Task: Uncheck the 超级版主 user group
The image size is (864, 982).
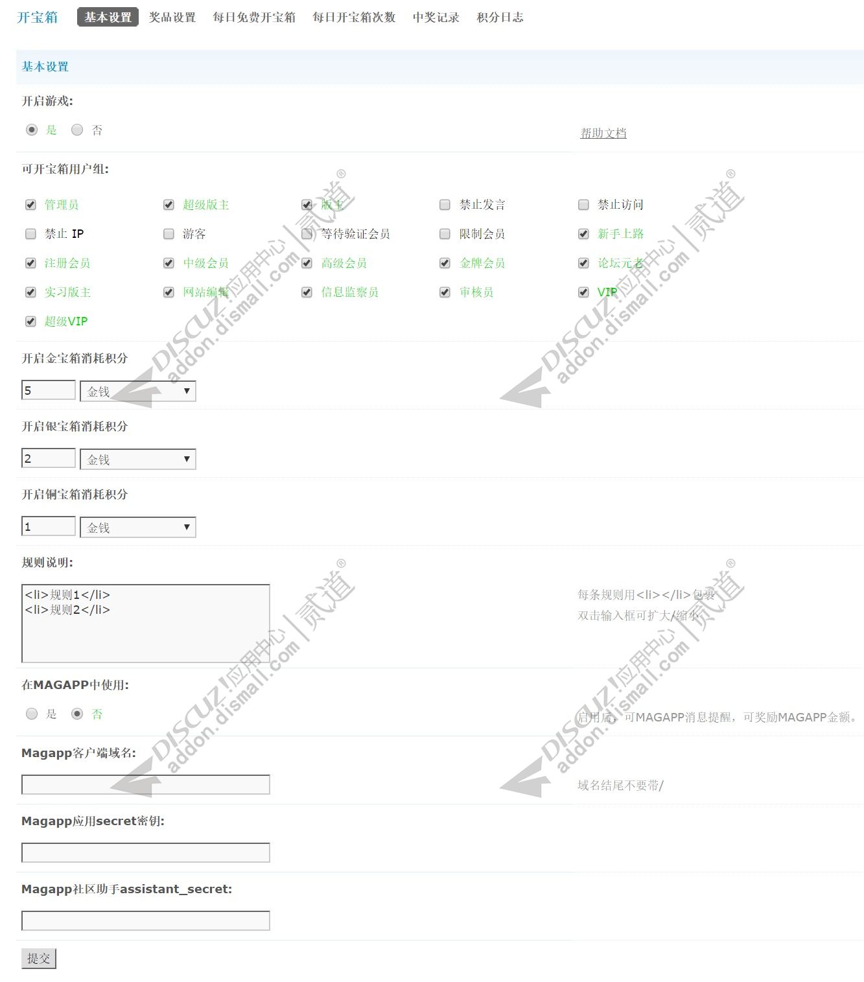Action: pyautogui.click(x=169, y=205)
